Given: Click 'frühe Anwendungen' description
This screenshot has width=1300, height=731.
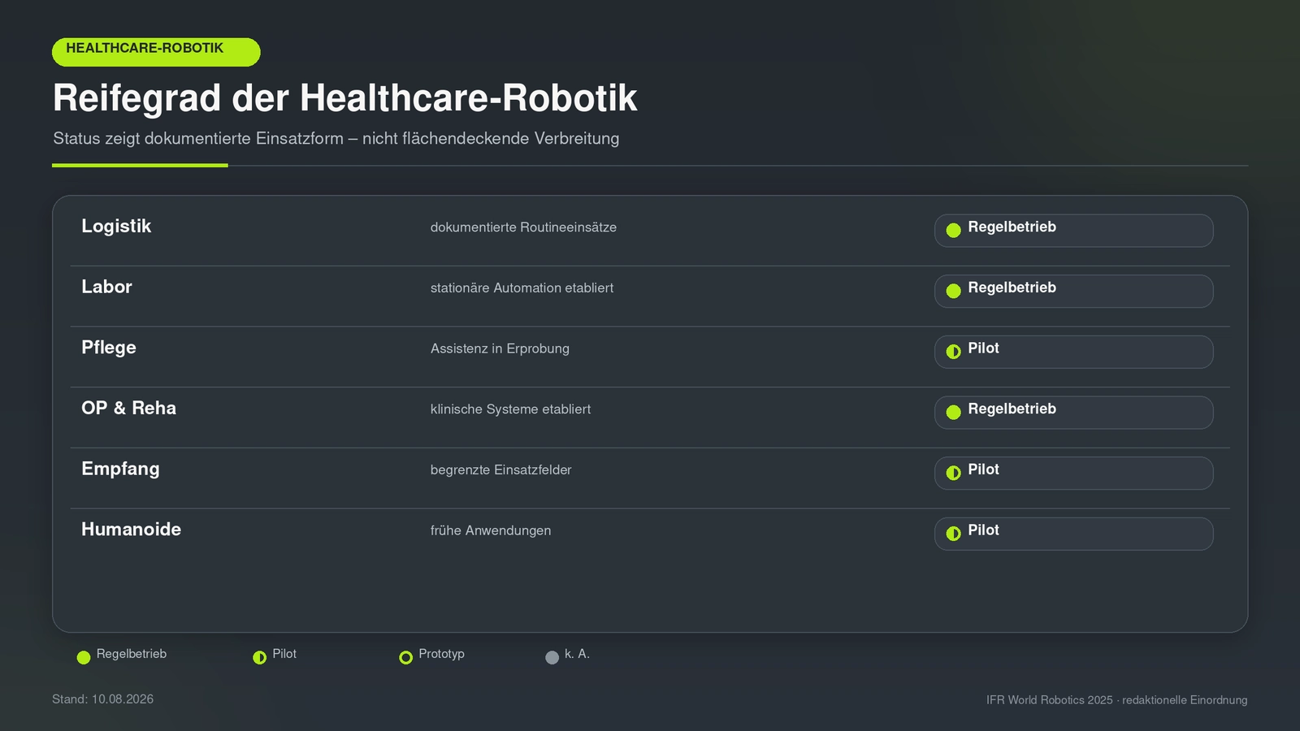Looking at the screenshot, I should pyautogui.click(x=491, y=531).
